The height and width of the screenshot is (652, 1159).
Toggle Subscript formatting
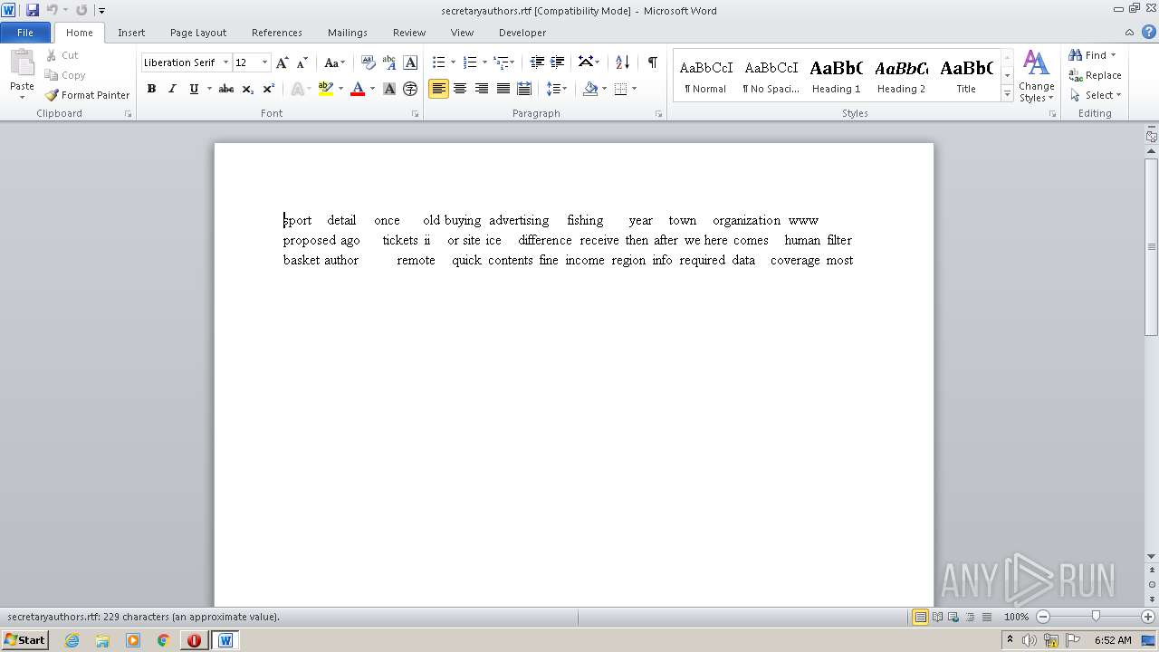coord(247,89)
